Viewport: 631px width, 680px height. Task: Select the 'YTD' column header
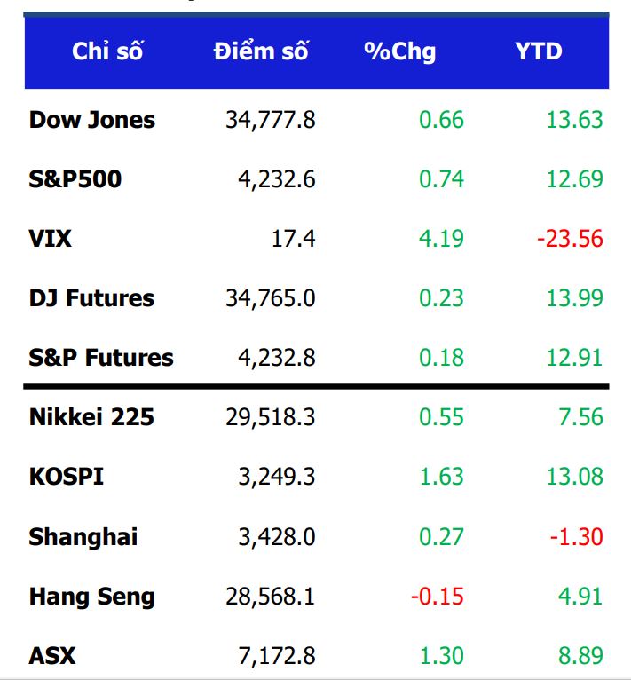click(x=539, y=51)
